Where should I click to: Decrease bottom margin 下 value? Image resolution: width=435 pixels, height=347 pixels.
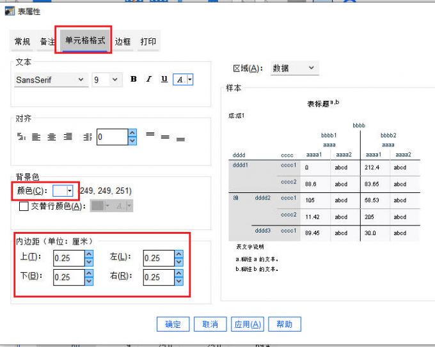click(89, 281)
